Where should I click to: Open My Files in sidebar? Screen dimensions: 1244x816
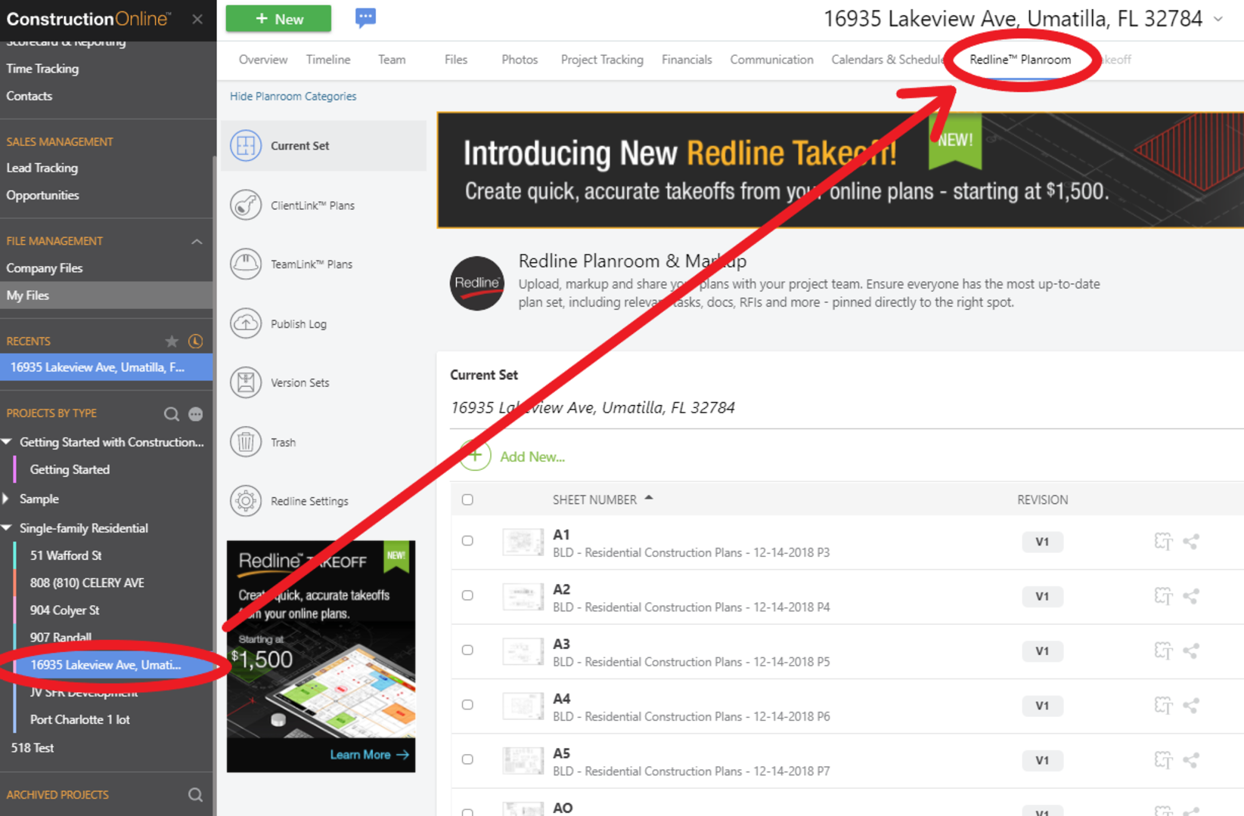coord(106,295)
